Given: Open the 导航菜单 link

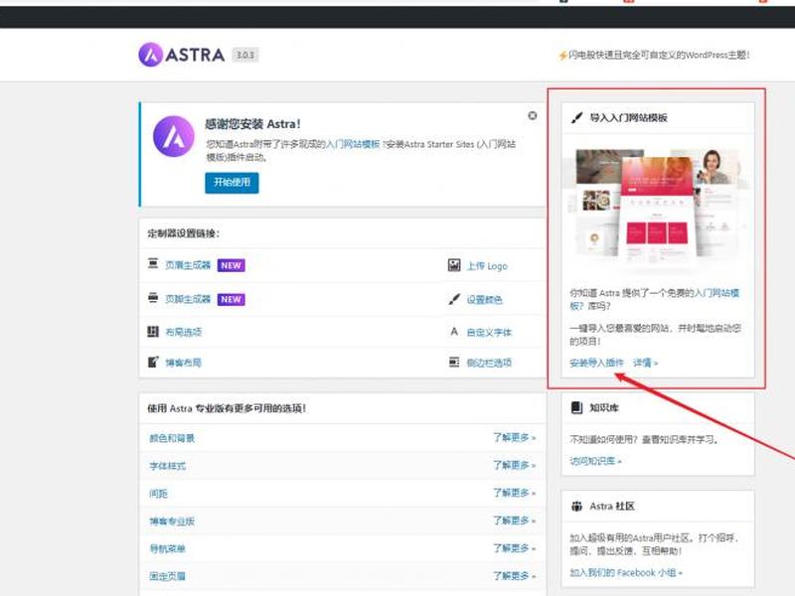Looking at the screenshot, I should click(167, 548).
